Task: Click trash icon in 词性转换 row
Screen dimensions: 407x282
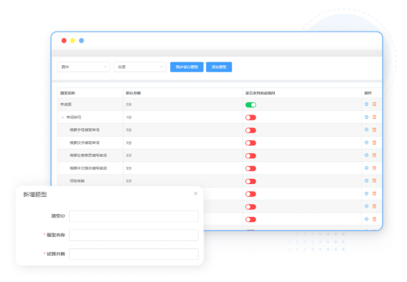Action: pos(374,180)
